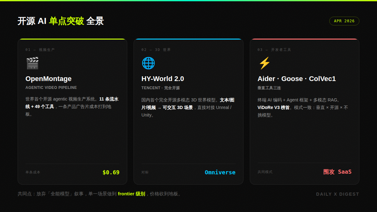Select the globe icon on the HY-World 2.0 card
Viewport: 377px width, 212px height.
click(x=148, y=63)
